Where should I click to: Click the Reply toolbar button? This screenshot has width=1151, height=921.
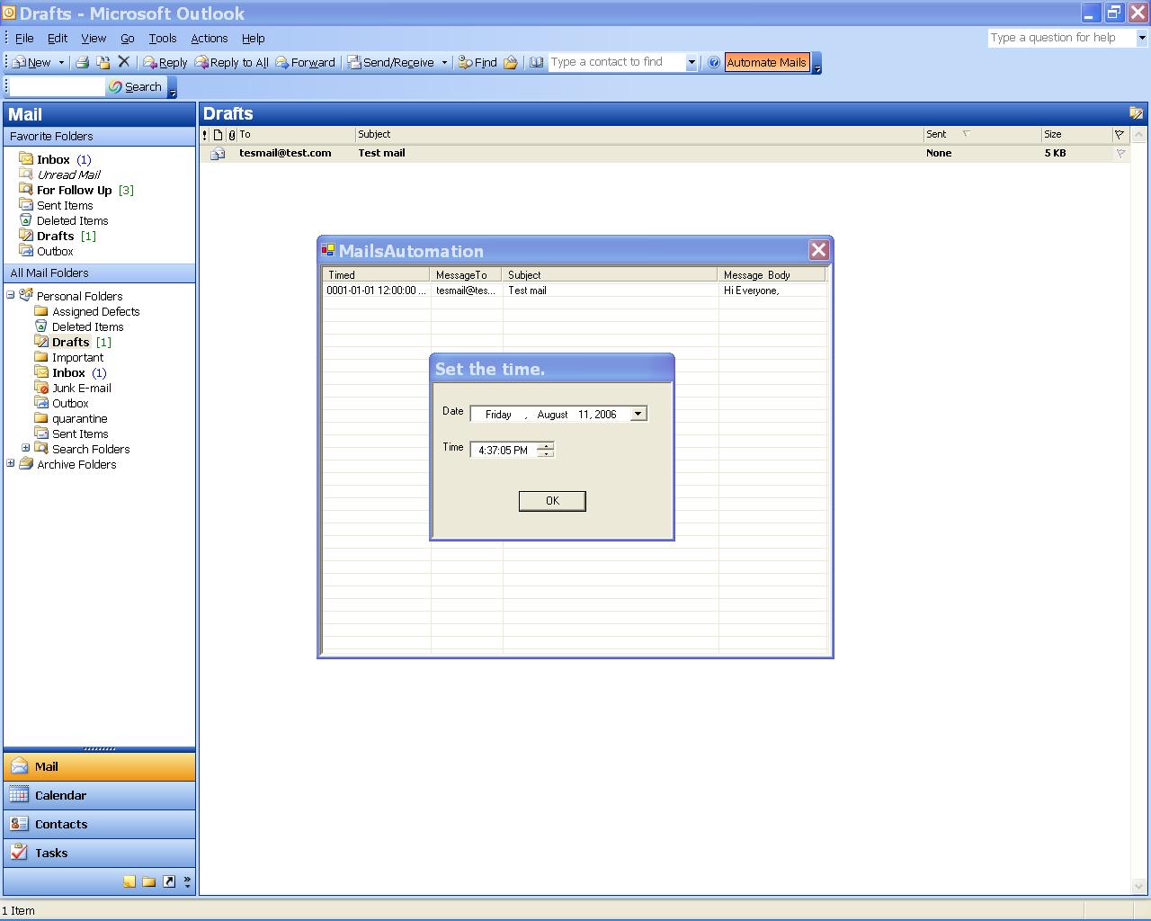(165, 62)
